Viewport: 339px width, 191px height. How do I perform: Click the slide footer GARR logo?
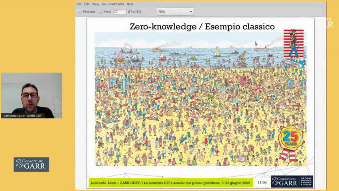point(292,181)
